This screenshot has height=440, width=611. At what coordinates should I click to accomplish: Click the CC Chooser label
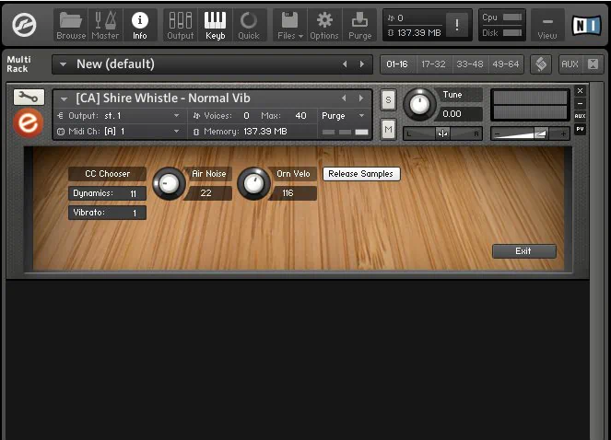click(108, 174)
